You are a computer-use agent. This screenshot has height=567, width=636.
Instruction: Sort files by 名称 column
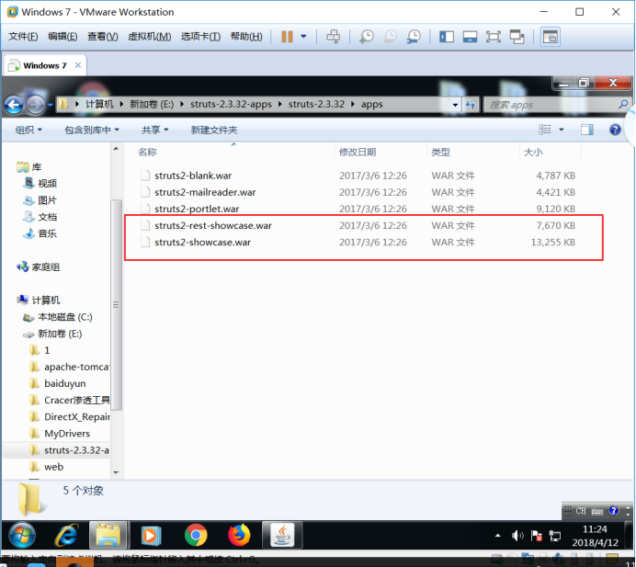(147, 153)
